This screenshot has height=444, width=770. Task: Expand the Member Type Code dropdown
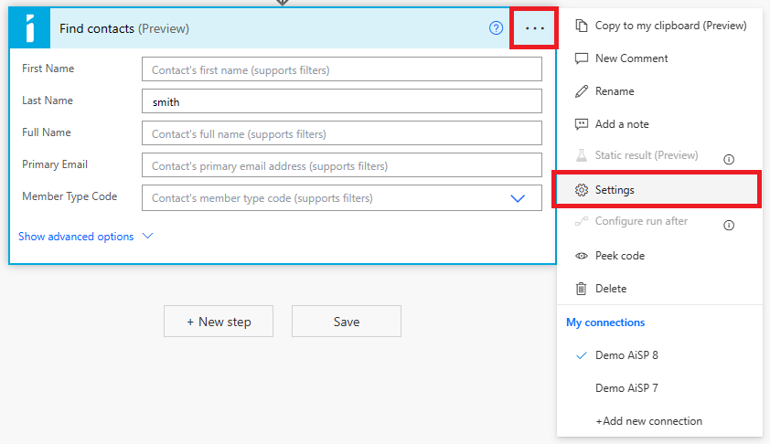click(x=518, y=198)
